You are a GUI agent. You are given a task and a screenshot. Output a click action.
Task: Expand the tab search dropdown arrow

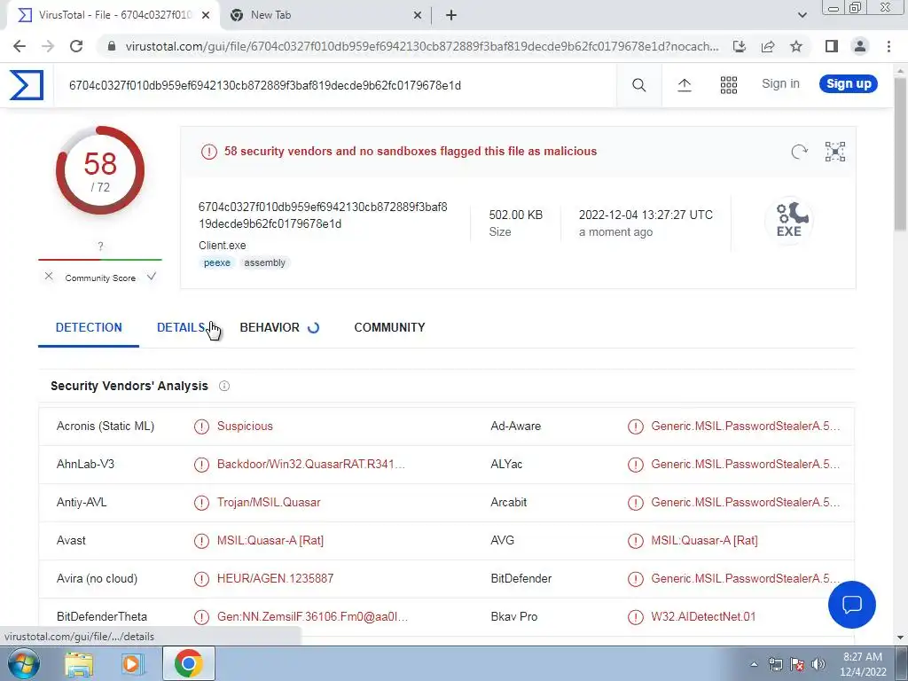pyautogui.click(x=802, y=15)
